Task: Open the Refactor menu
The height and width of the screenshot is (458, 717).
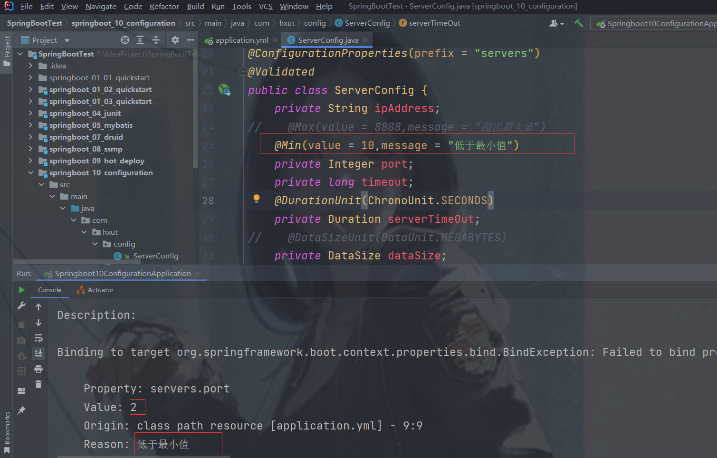Action: tap(164, 6)
